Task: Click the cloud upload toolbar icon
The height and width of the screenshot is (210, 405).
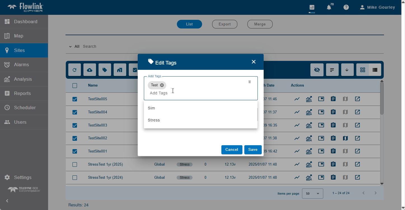Action: point(90,70)
